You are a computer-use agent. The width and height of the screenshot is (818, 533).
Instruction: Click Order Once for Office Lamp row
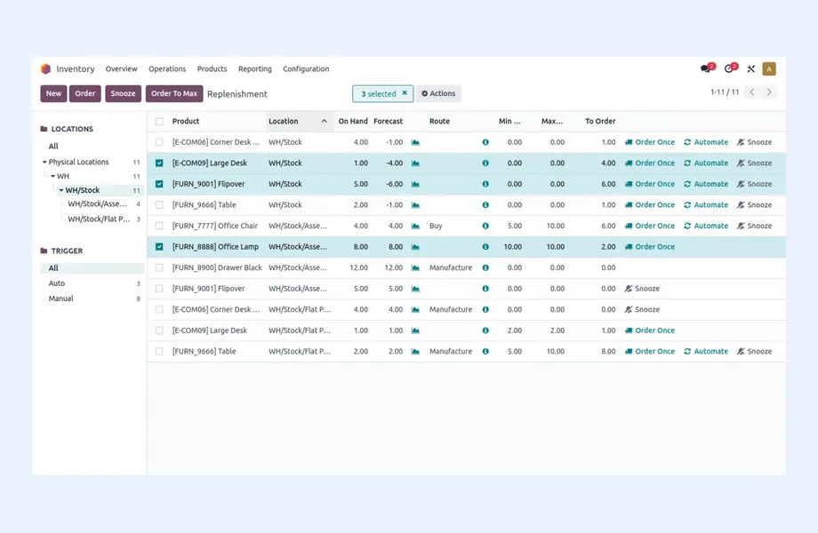[649, 246]
